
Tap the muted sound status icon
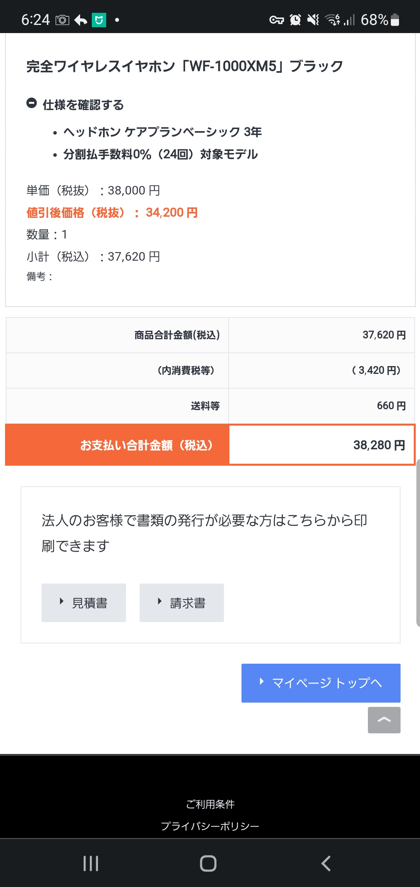(x=313, y=20)
